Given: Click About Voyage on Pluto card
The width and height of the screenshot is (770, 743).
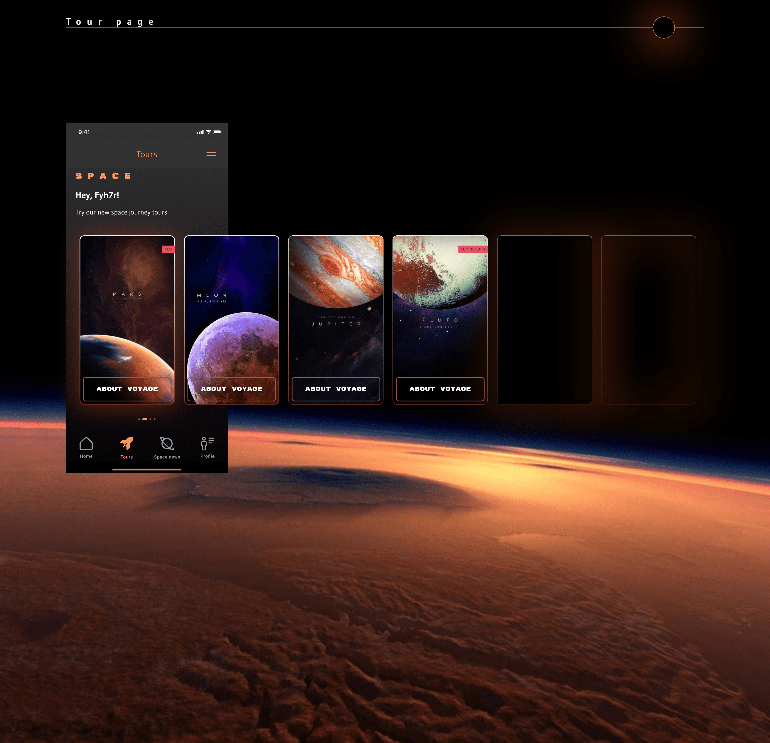Looking at the screenshot, I should (x=440, y=389).
